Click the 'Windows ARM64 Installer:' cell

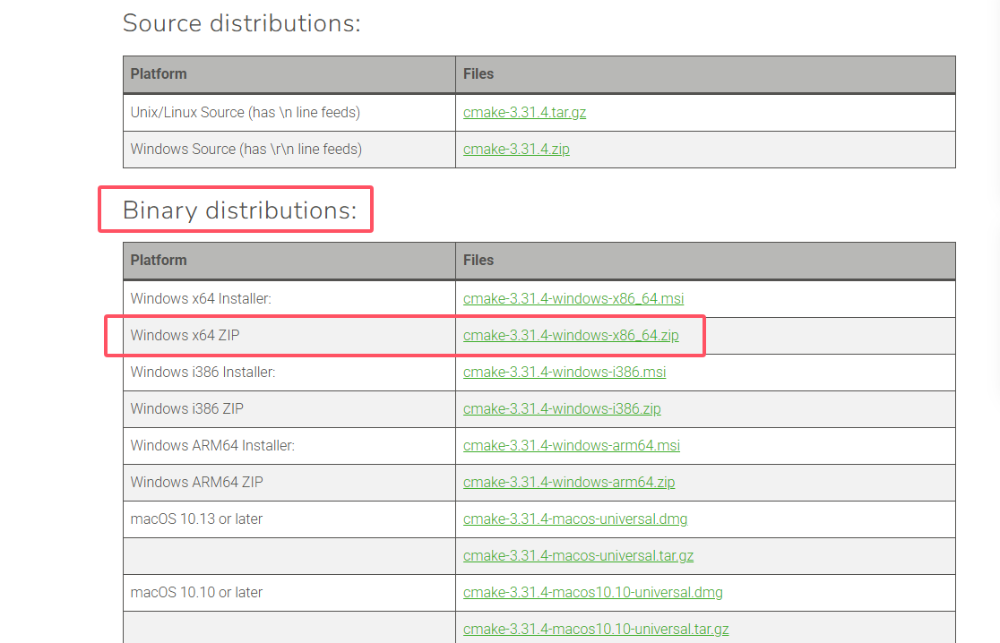tap(289, 445)
